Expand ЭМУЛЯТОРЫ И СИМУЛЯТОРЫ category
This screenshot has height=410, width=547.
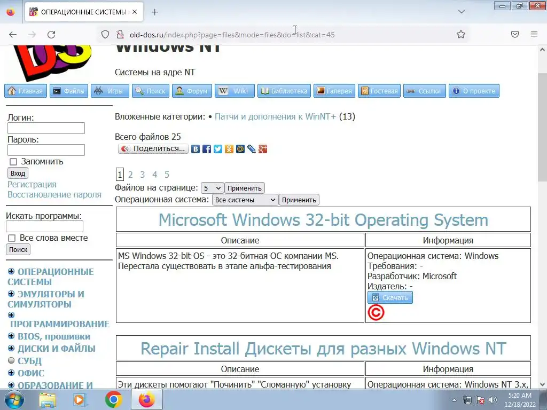click(11, 294)
